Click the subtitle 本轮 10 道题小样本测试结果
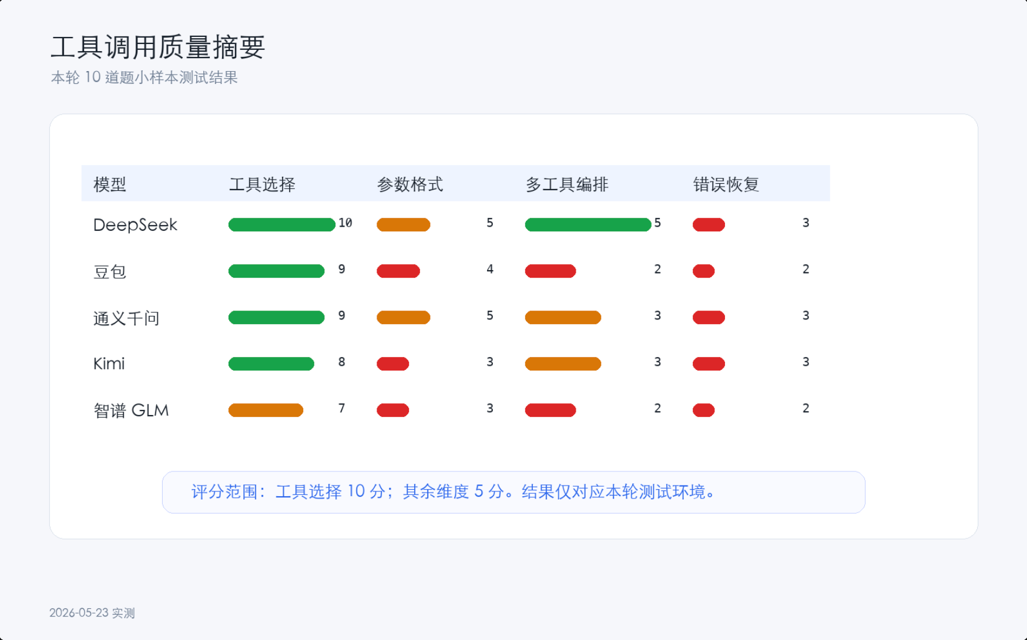Viewport: 1027px width, 640px height. pyautogui.click(x=145, y=78)
